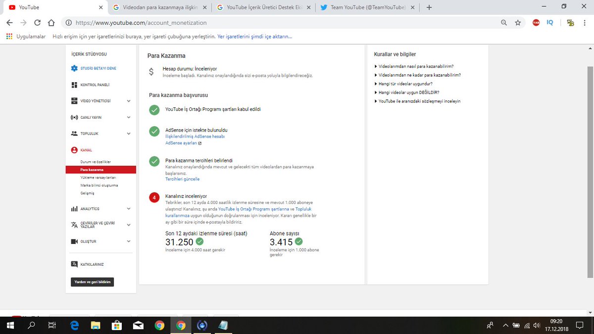The width and height of the screenshot is (594, 334).
Task: Show hidden system tray icons
Action: coord(505,325)
